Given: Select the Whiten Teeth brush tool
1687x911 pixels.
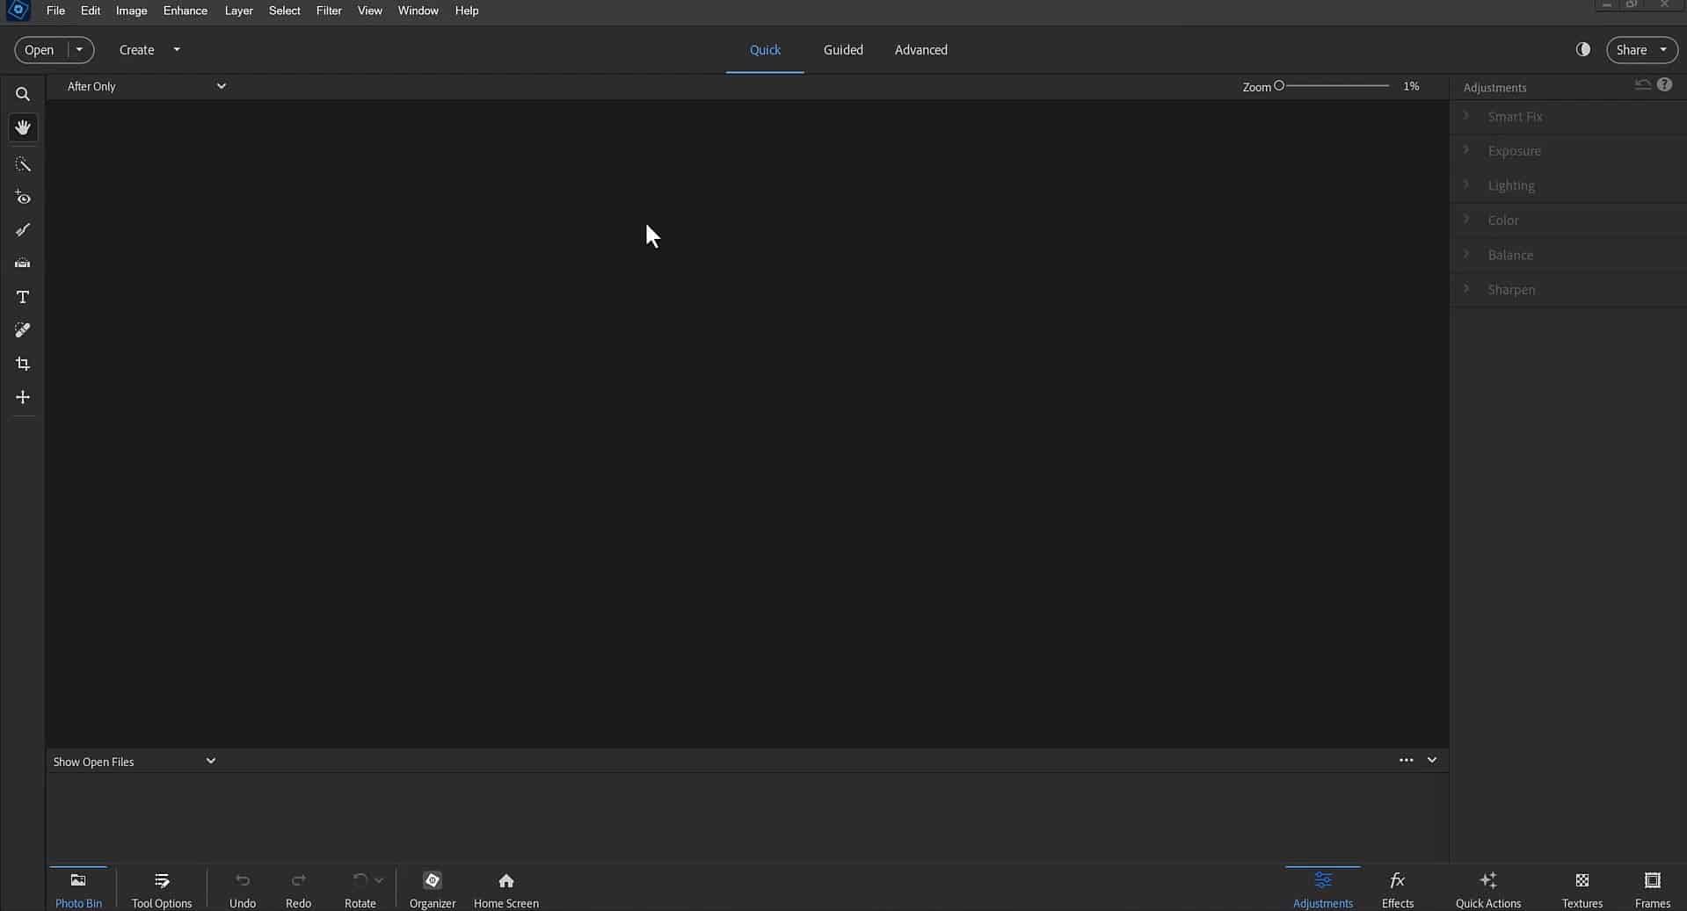Looking at the screenshot, I should click(x=23, y=230).
